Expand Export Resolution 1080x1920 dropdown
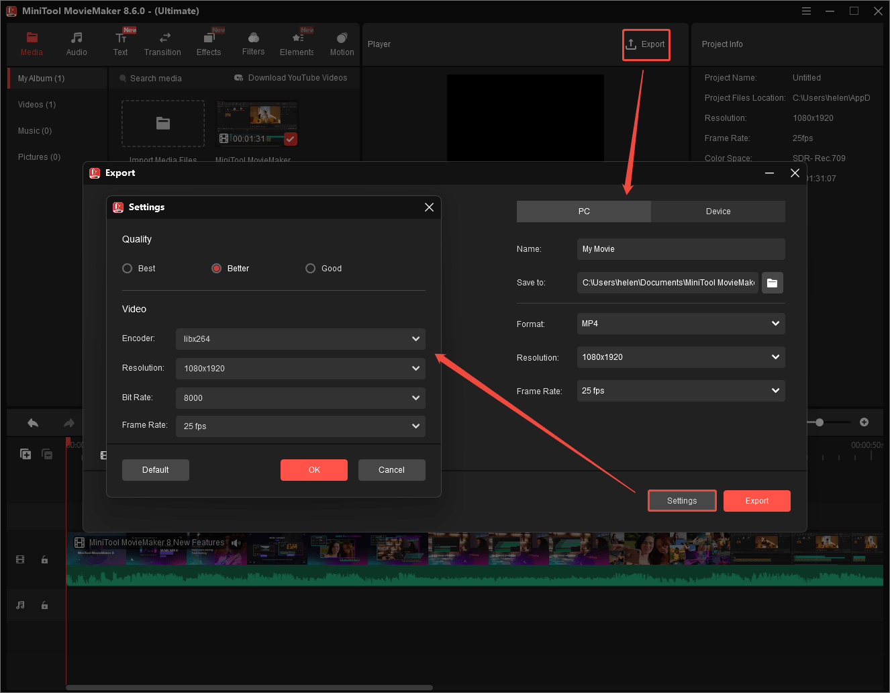This screenshot has width=890, height=693. pos(681,357)
